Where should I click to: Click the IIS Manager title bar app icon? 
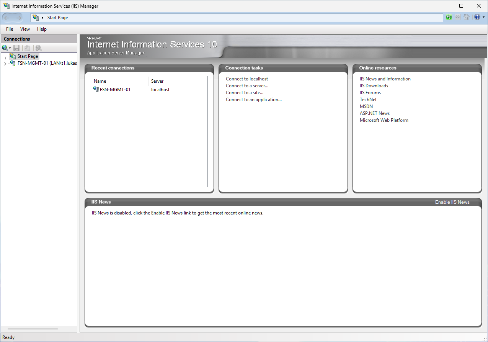pos(7,6)
